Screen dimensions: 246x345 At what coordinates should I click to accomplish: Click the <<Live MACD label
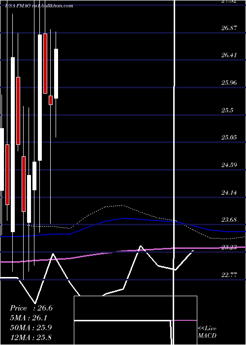(x=207, y=332)
